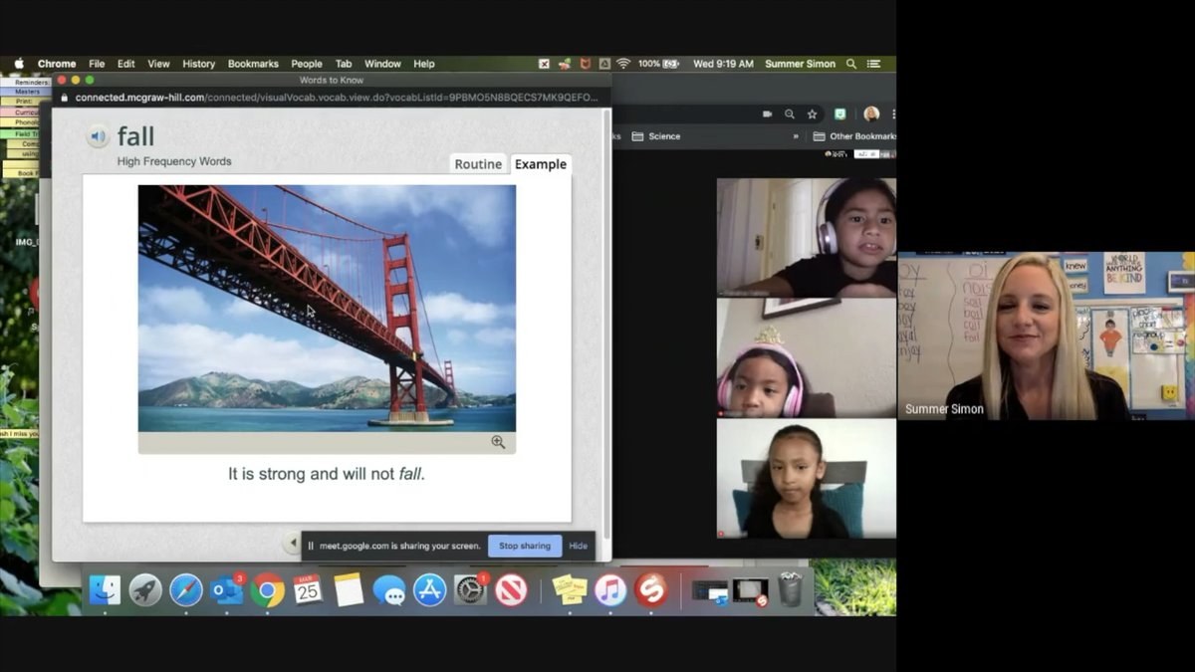
Task: Open the Wi-Fi status menu
Action: coord(623,64)
